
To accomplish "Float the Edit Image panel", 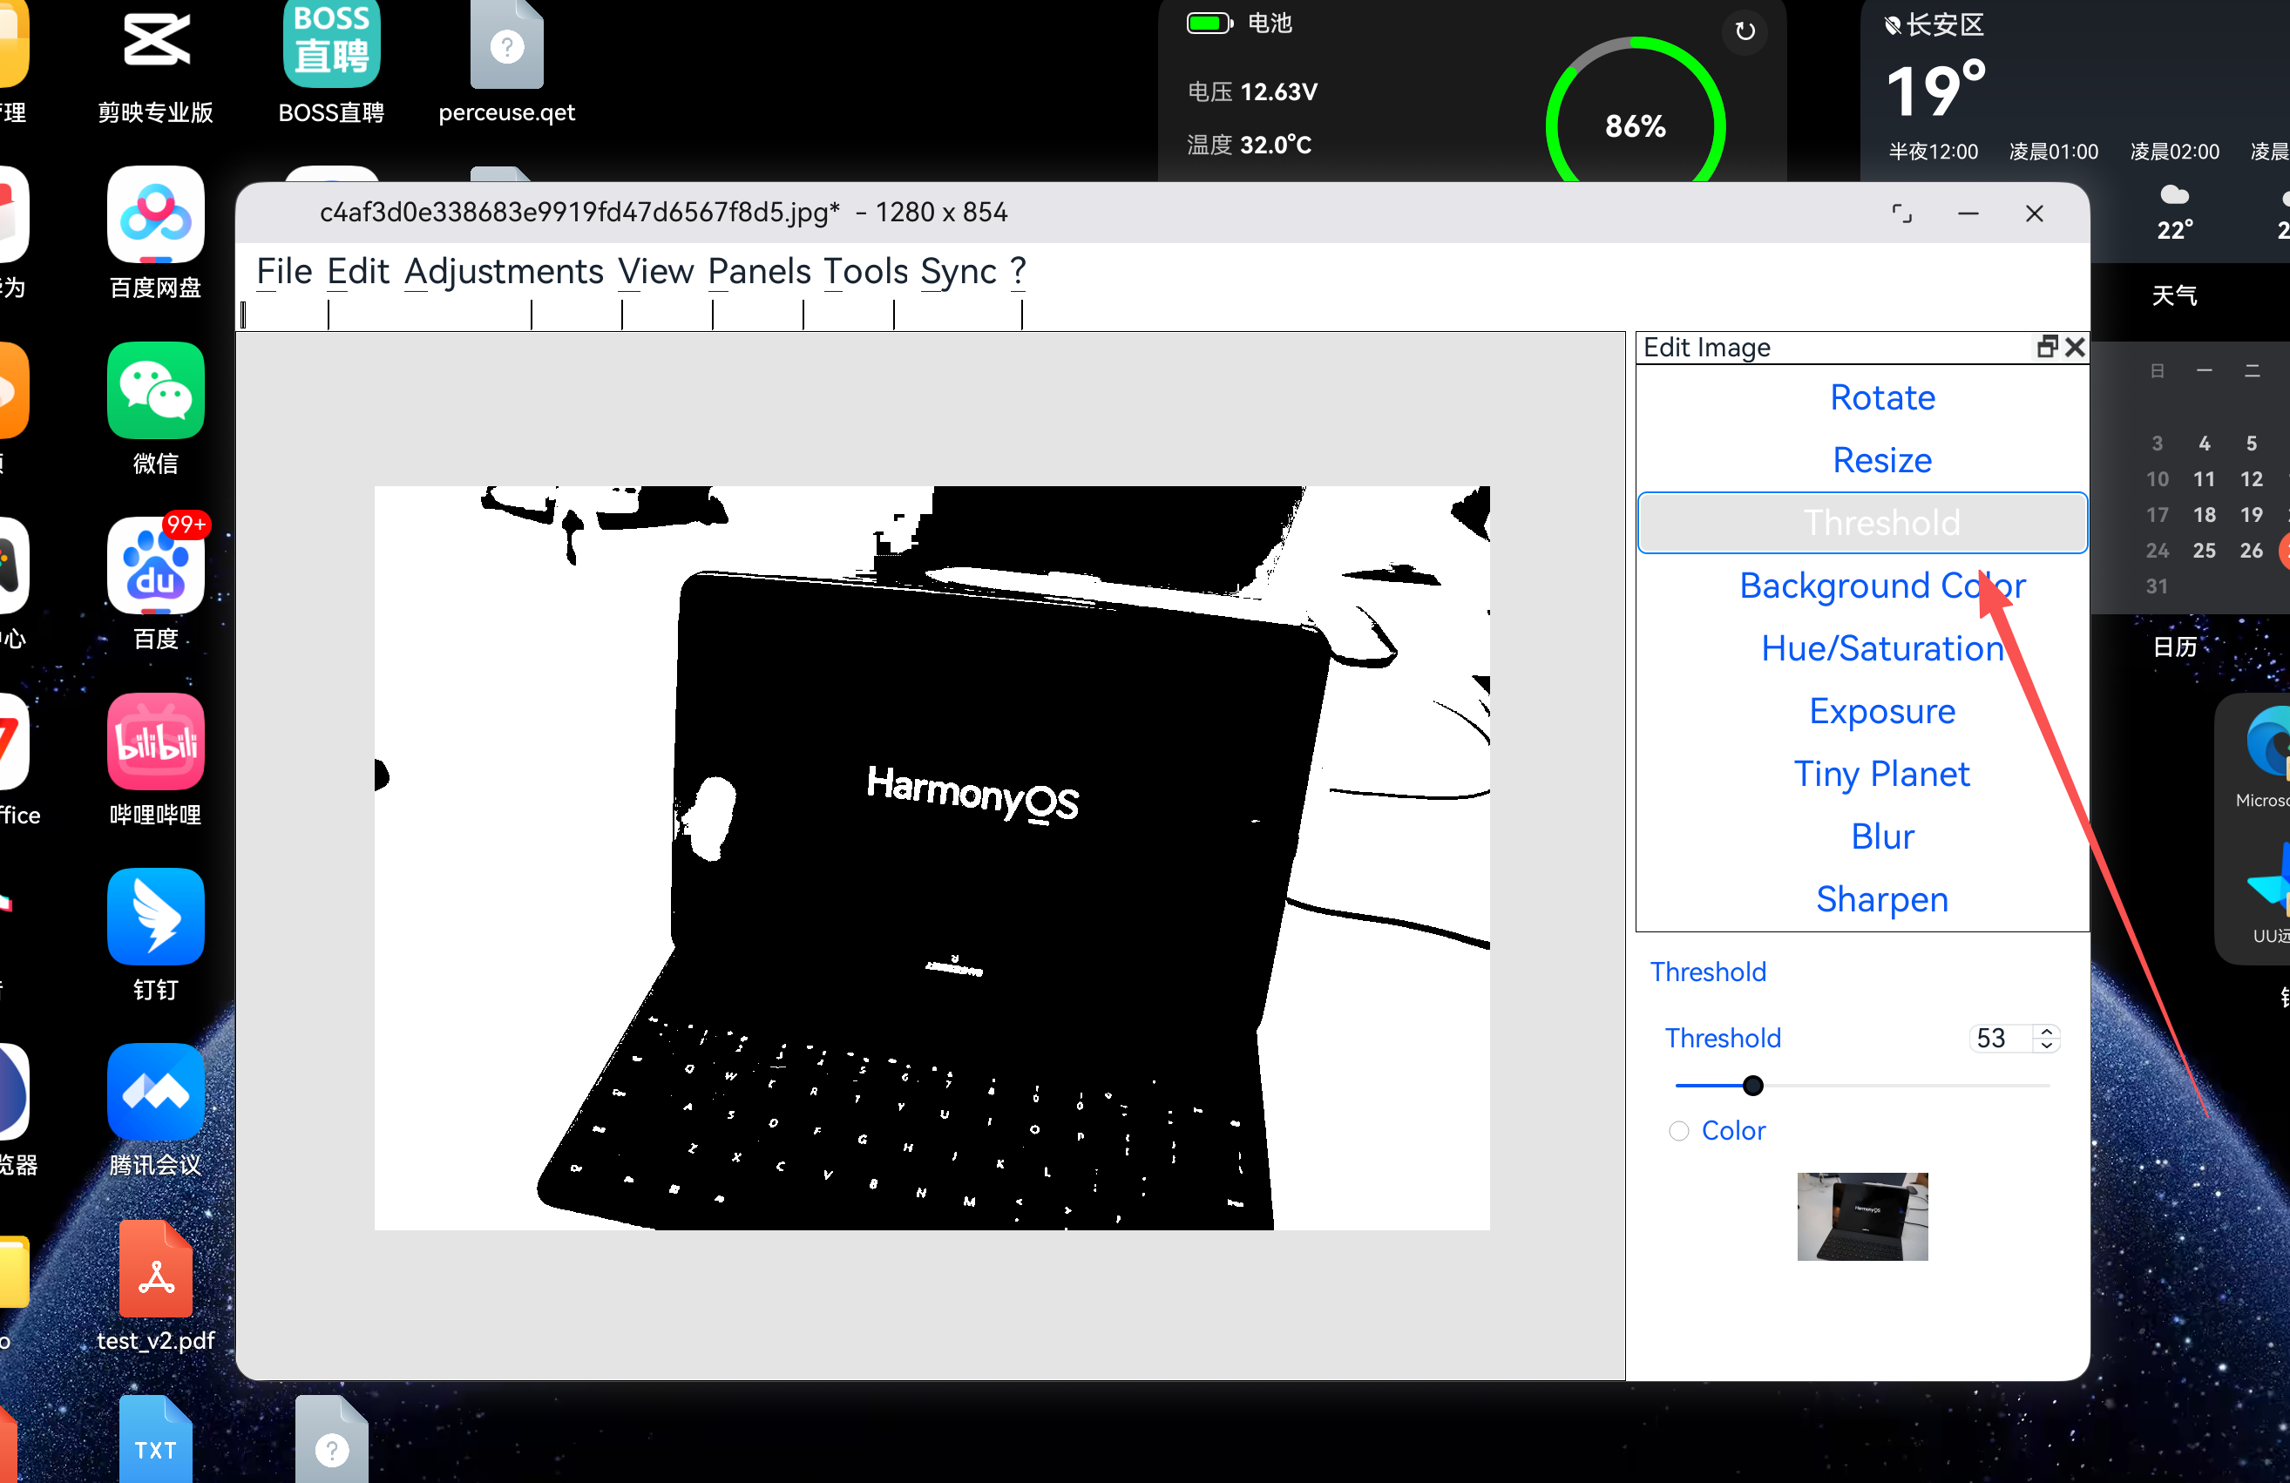I will point(2048,347).
